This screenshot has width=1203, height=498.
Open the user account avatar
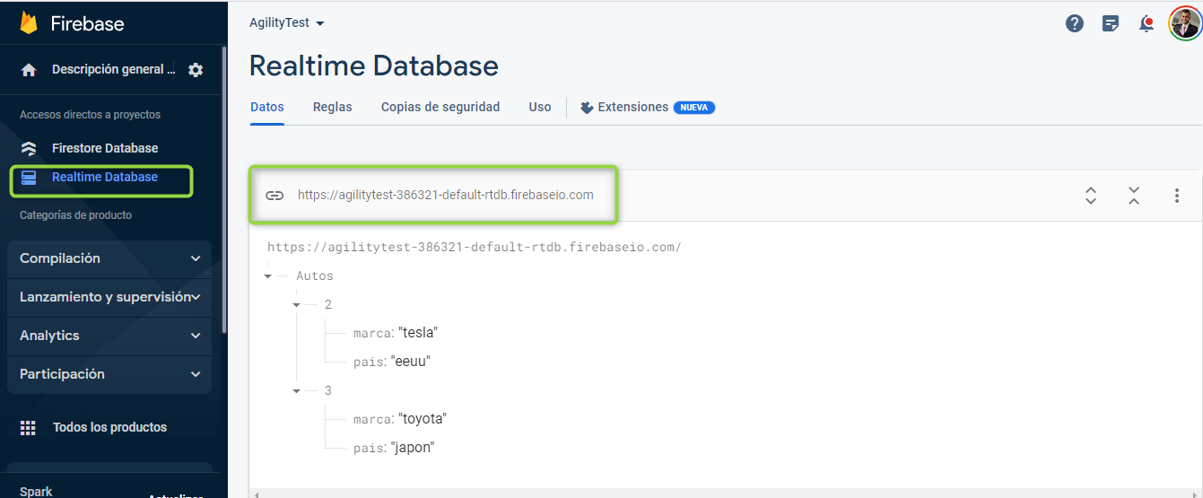pos(1184,23)
